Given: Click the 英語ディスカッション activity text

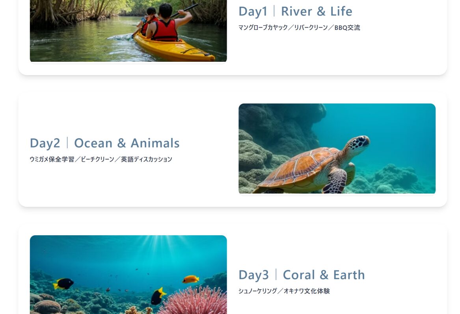Looking at the screenshot, I should (x=146, y=159).
